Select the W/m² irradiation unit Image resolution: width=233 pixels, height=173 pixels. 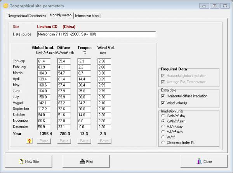163,137
